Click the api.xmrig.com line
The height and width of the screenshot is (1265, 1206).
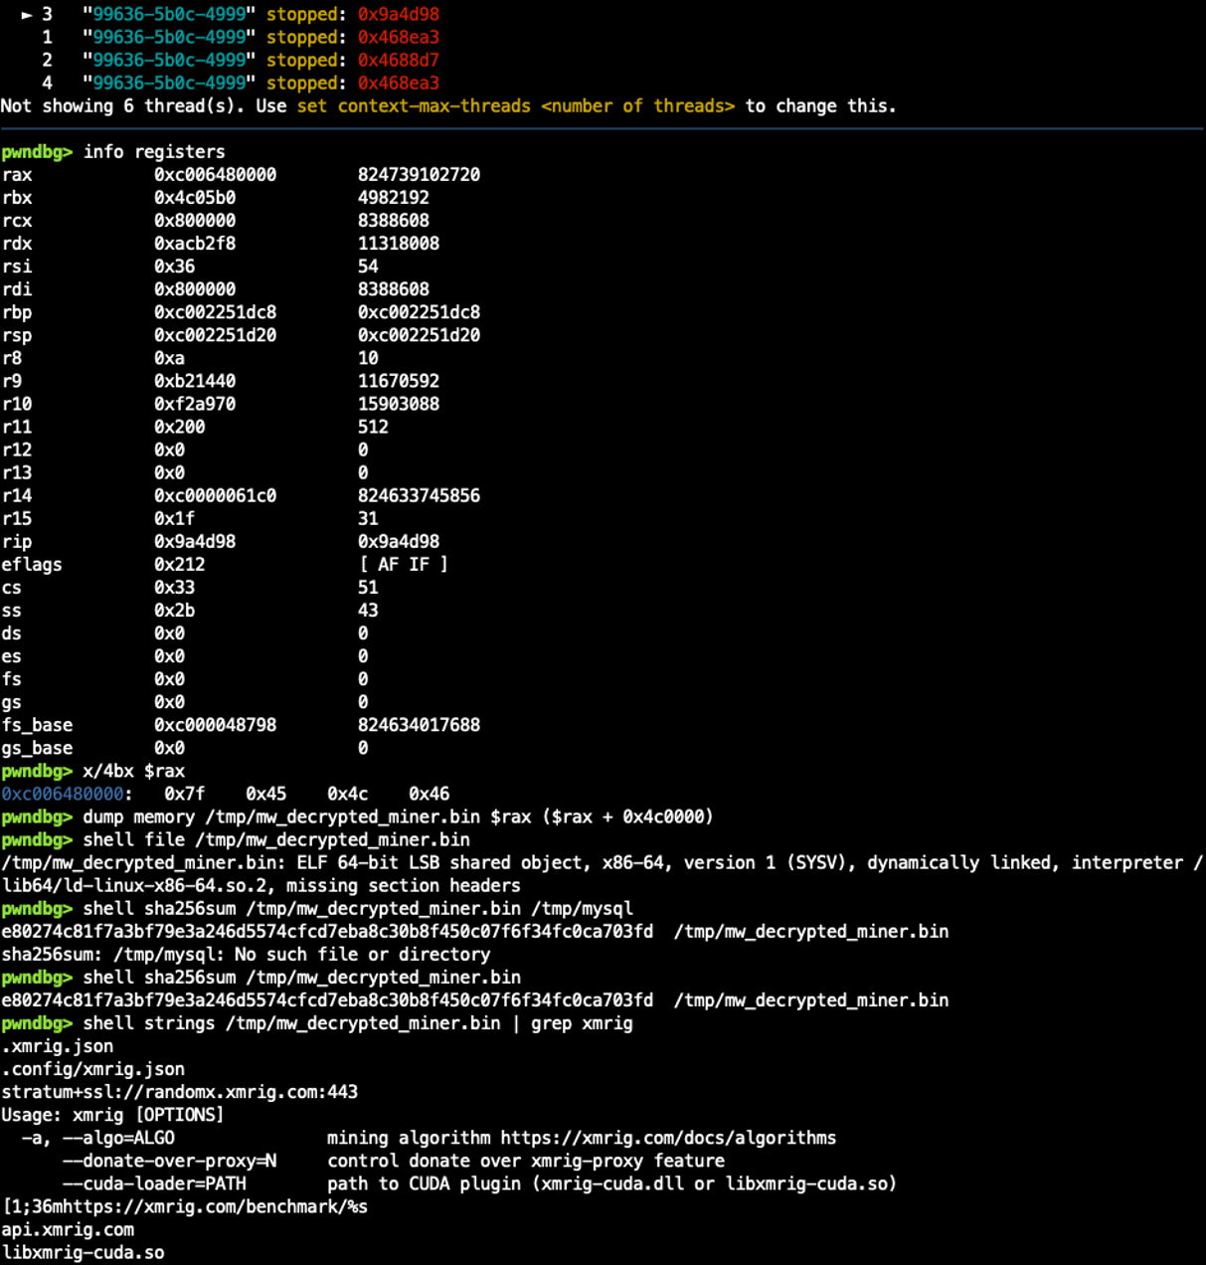click(67, 1229)
